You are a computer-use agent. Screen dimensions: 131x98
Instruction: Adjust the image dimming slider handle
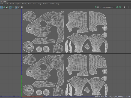click(x=125, y=7)
